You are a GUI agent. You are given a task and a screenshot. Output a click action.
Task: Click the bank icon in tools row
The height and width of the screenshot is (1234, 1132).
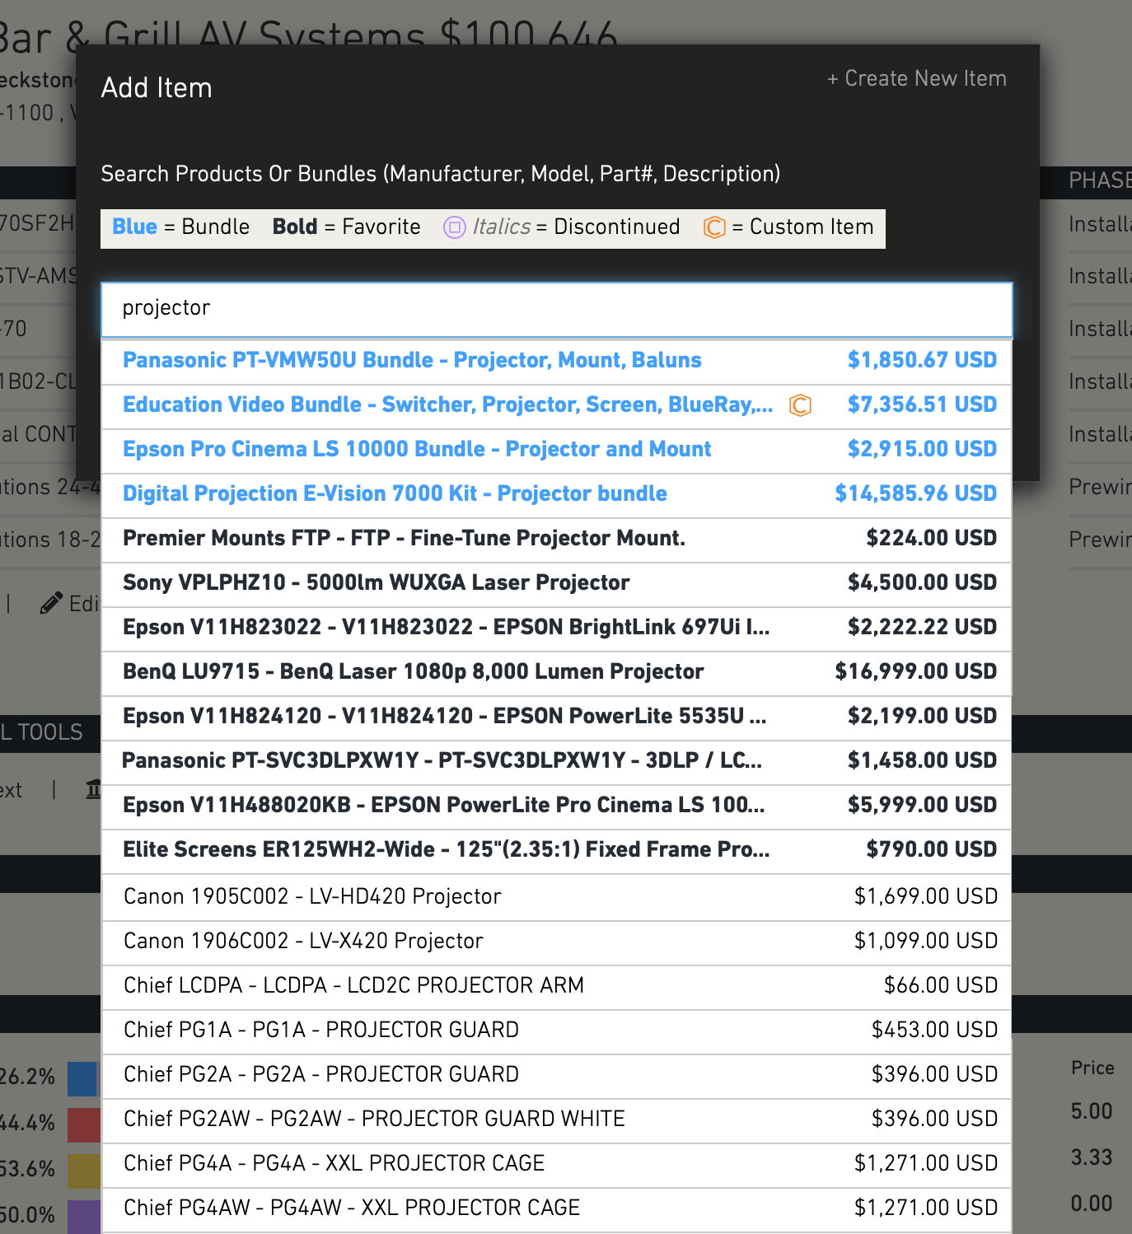(93, 789)
